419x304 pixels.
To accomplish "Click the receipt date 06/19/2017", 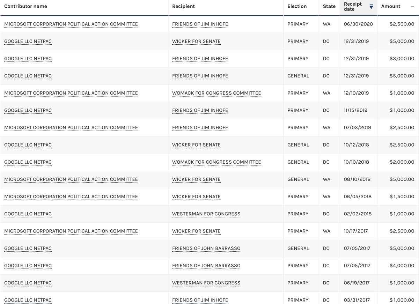I will 357,283.
